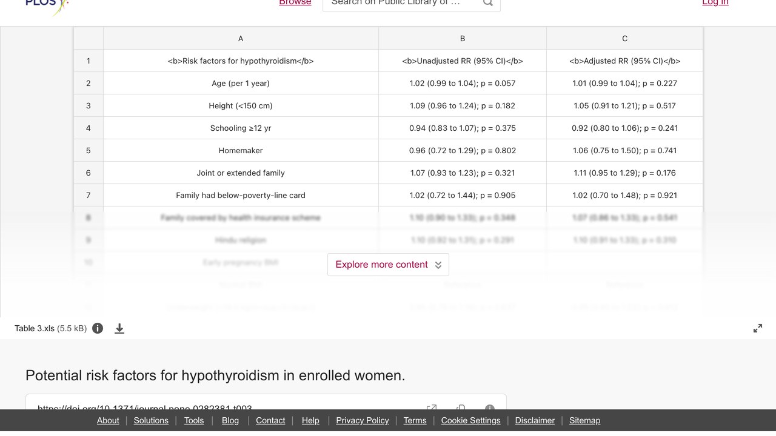Open the Tools footer link

(194, 420)
